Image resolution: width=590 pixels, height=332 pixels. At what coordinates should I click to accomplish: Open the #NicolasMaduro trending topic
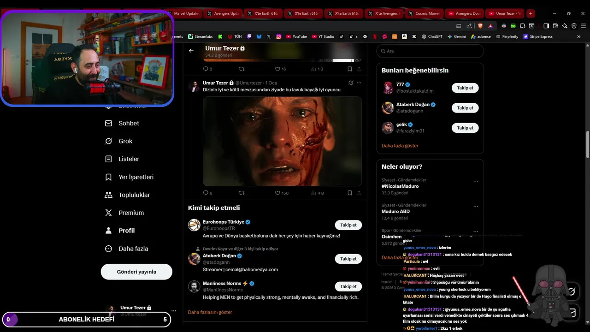pyautogui.click(x=400, y=186)
